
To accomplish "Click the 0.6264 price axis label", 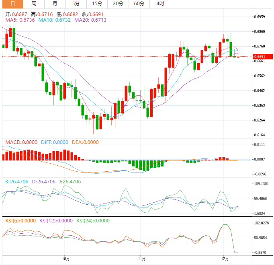I will [x=259, y=120].
